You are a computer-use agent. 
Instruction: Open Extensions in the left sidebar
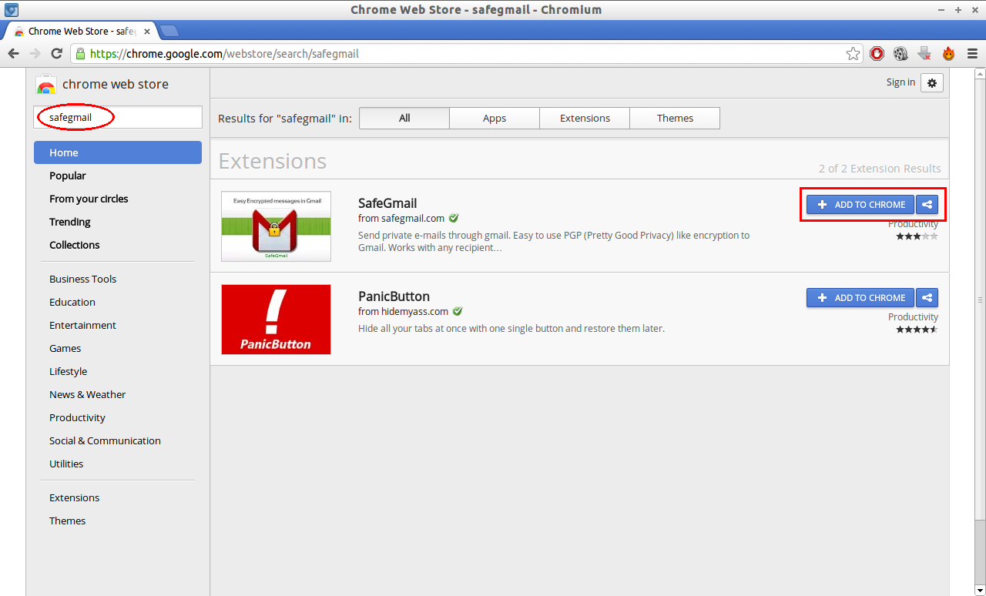[74, 497]
